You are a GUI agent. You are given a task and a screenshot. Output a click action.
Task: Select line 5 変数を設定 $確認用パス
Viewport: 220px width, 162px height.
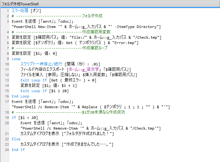[86, 37]
